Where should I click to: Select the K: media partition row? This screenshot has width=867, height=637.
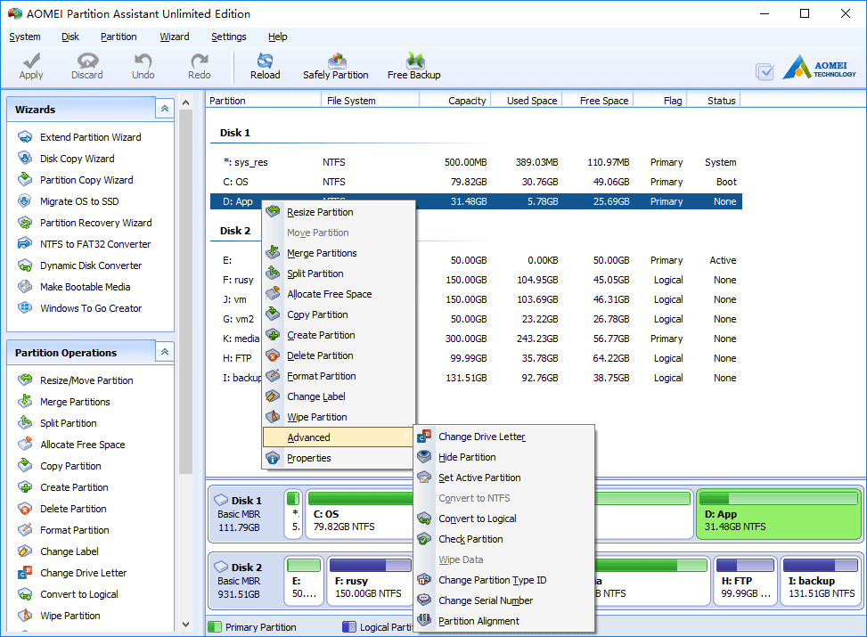476,339
